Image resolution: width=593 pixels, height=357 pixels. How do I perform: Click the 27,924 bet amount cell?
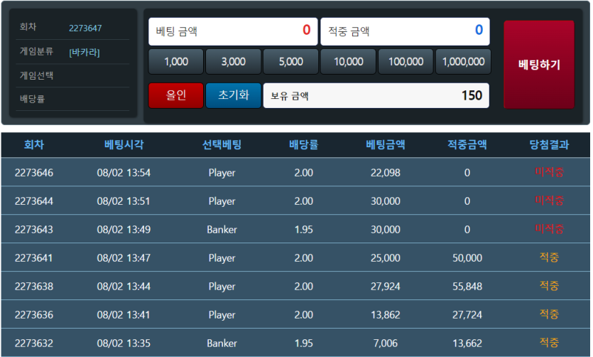point(386,286)
